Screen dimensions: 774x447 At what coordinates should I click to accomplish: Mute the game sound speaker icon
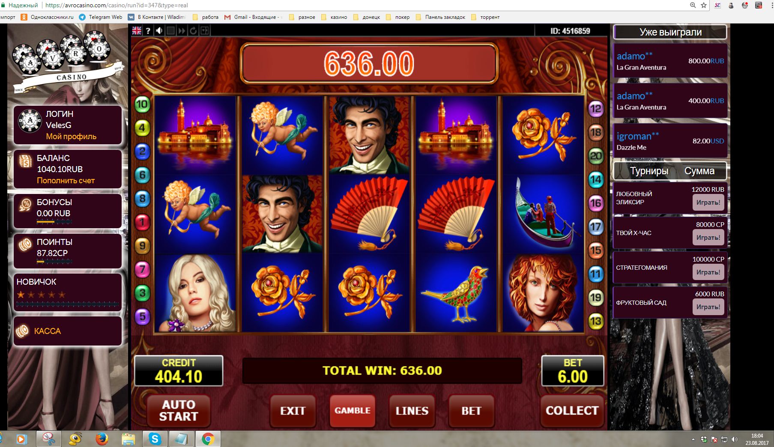coord(159,31)
